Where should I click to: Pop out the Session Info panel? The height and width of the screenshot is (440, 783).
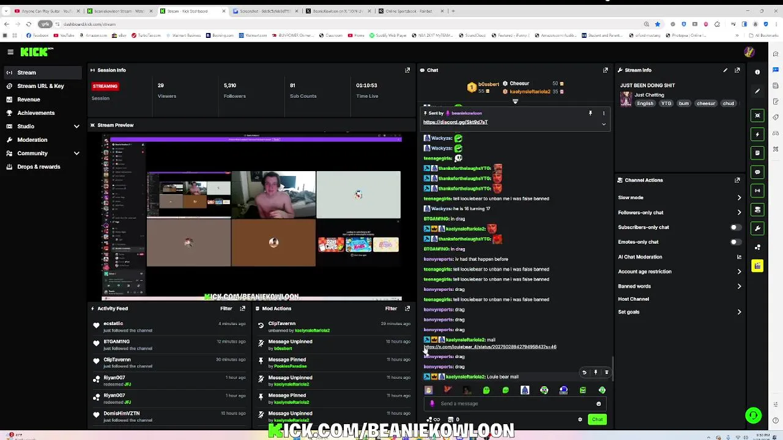coord(407,70)
